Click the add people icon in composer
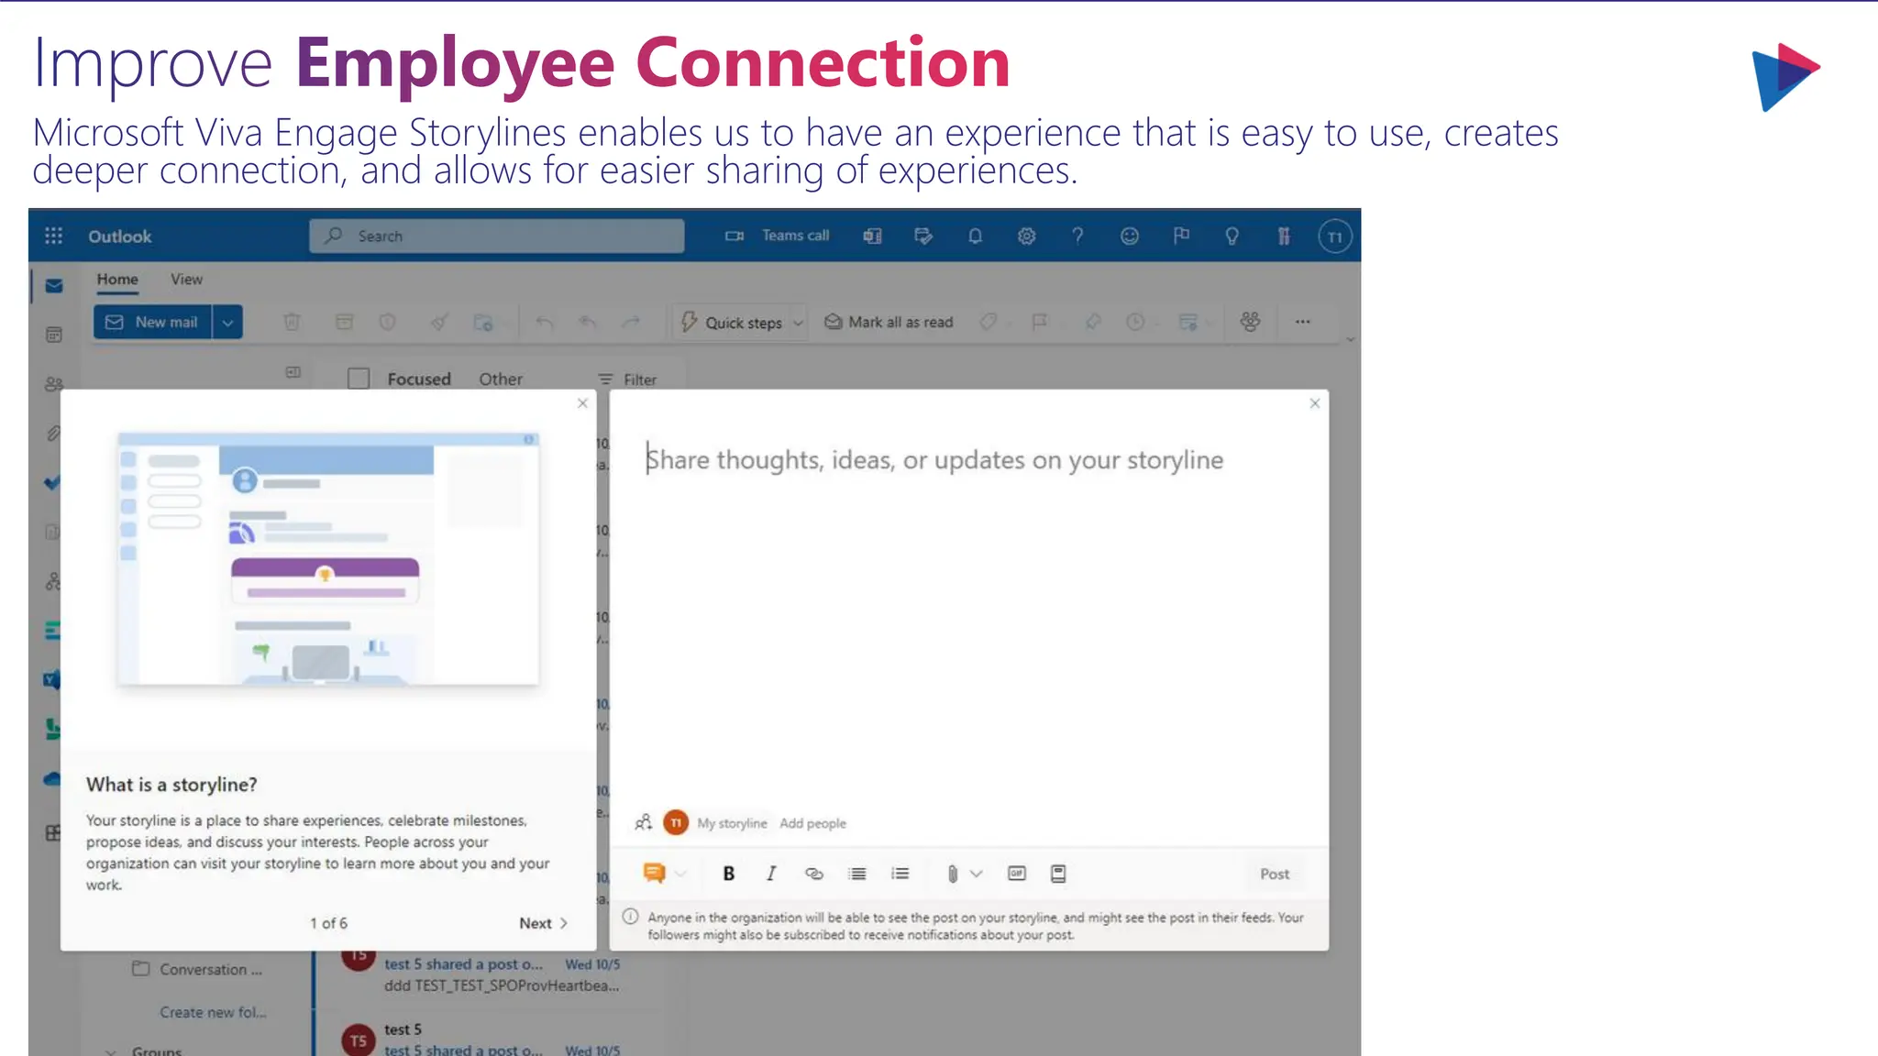Viewport: 1878px width, 1056px height. [x=644, y=822]
